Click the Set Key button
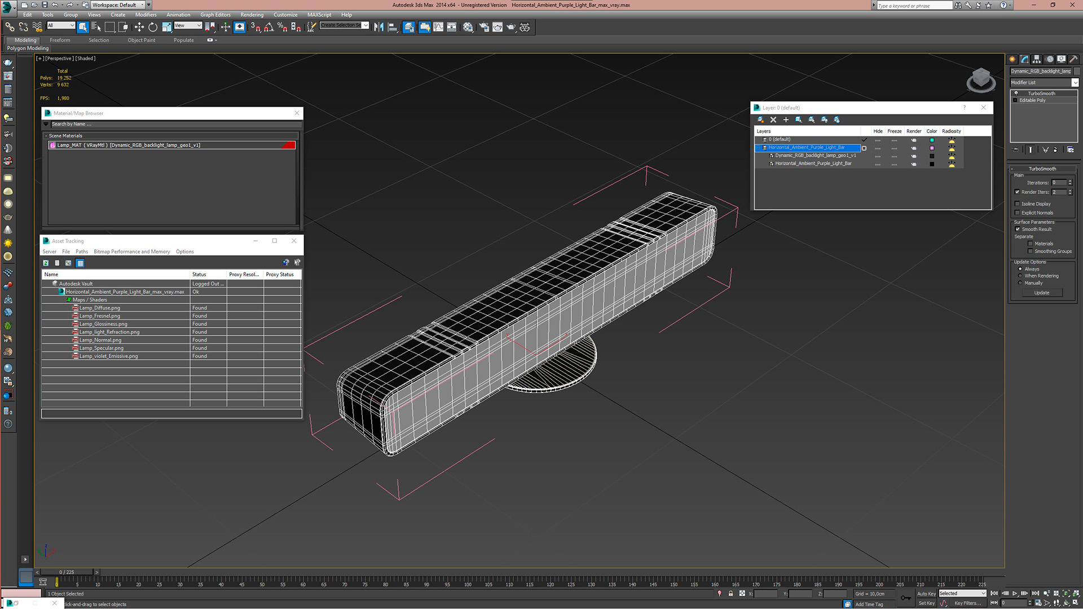Image resolution: width=1083 pixels, height=609 pixels. coord(926,603)
